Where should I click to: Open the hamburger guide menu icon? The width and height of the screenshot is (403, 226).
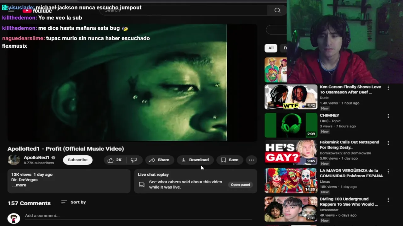click(x=11, y=10)
